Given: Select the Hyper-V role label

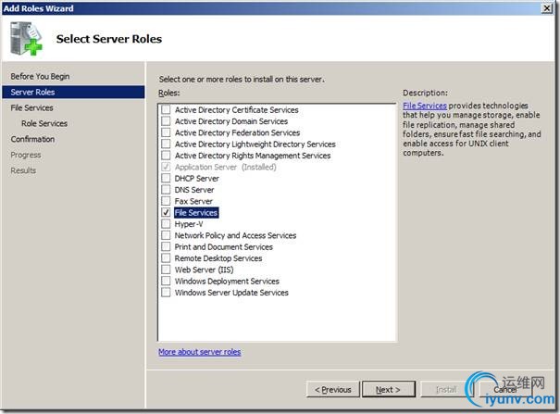Looking at the screenshot, I should click(x=189, y=224).
